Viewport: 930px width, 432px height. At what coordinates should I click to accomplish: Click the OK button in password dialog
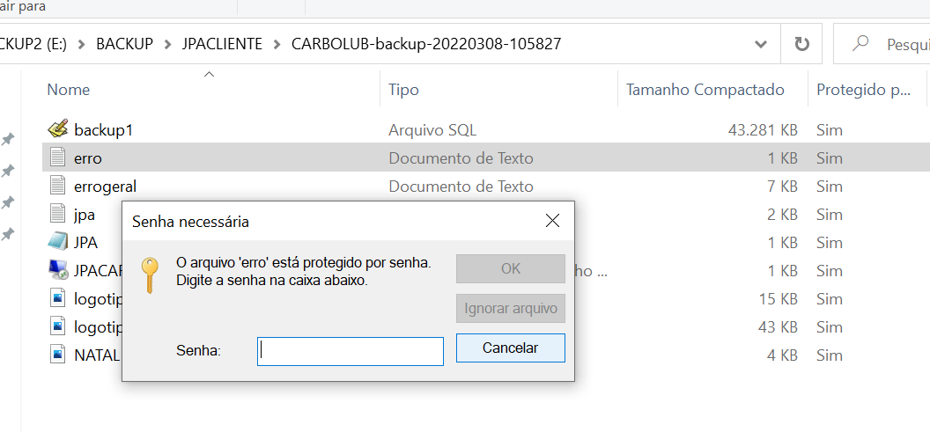(511, 269)
